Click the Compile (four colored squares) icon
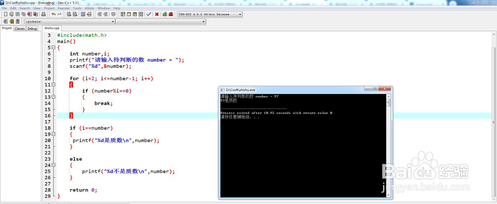497x204 pixels. [123, 14]
